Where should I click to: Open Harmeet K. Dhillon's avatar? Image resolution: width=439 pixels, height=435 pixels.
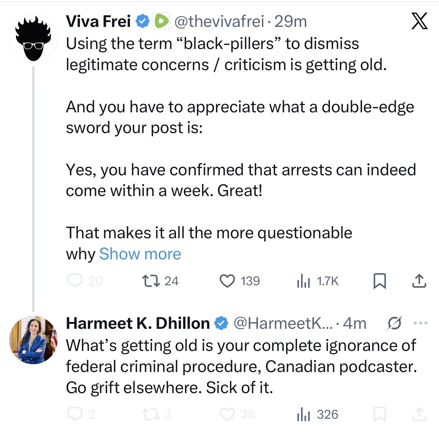pos(33,340)
